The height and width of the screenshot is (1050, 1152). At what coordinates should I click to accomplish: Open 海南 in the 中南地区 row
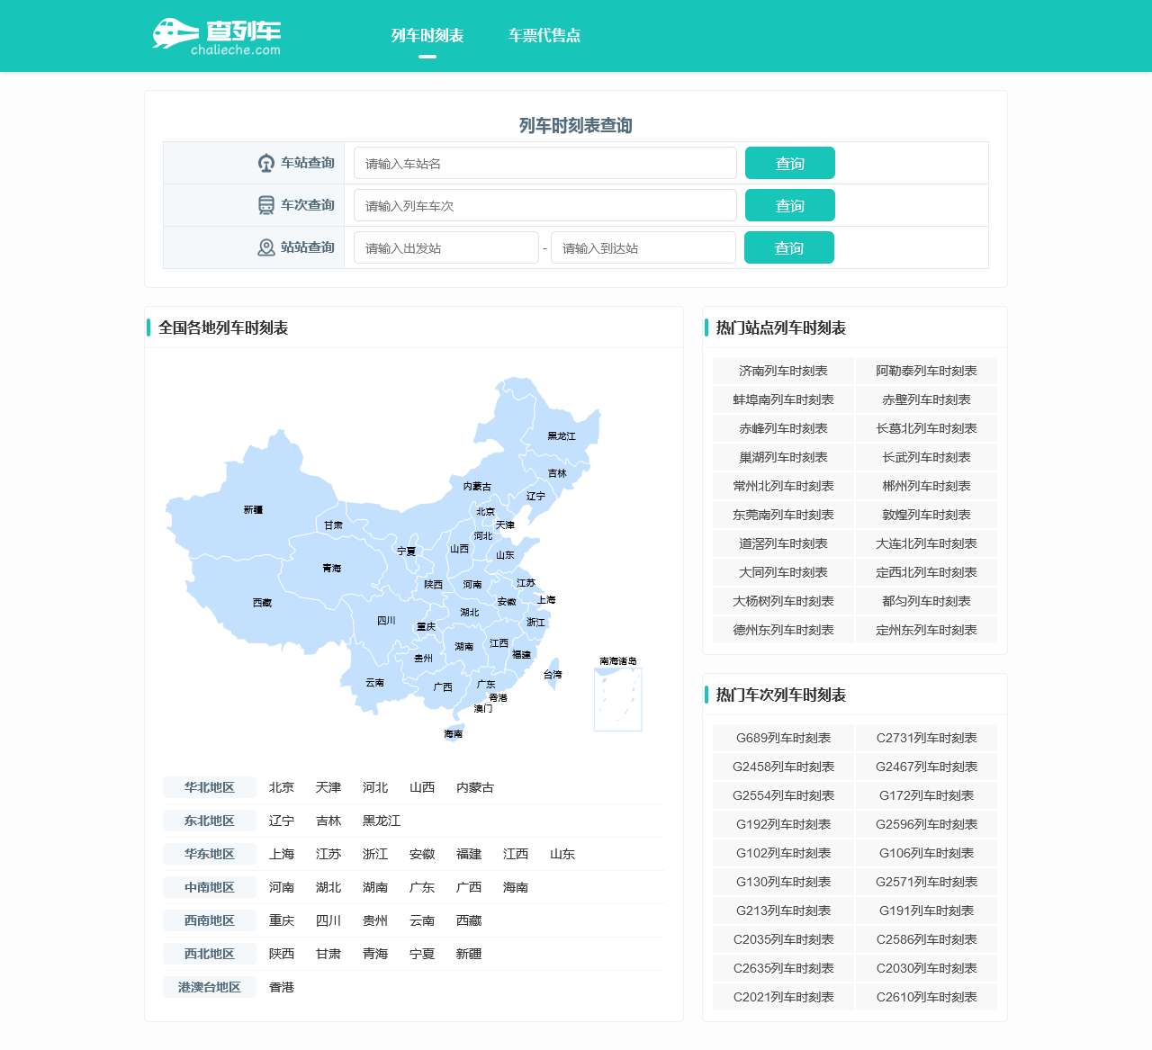(516, 887)
